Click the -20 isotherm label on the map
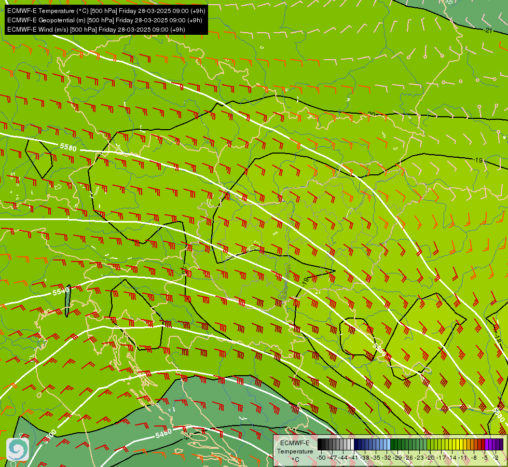Viewport: 508px width, 467px height. click(370, 114)
